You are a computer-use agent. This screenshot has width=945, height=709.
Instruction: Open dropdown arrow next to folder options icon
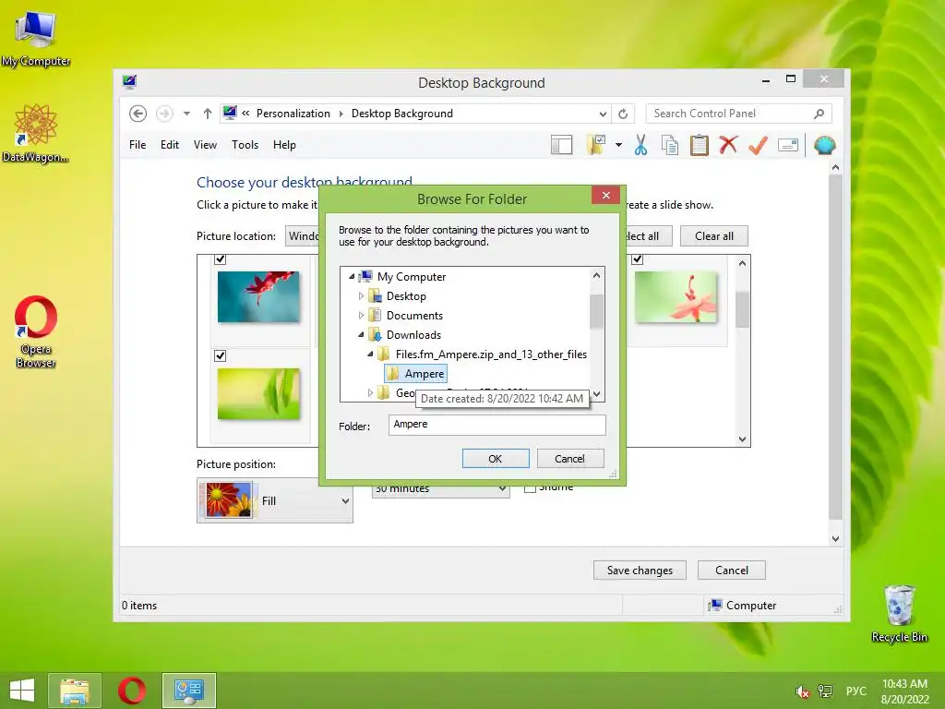(x=618, y=145)
